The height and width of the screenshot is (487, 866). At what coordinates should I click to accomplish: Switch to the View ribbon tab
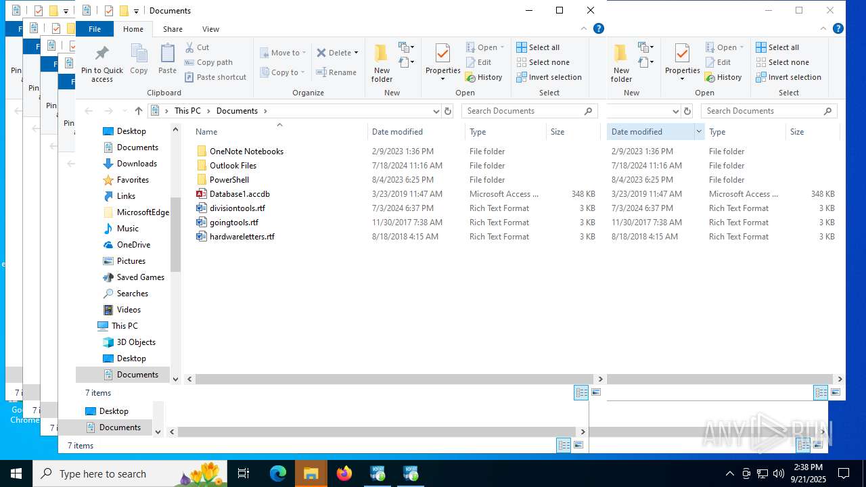(x=210, y=29)
